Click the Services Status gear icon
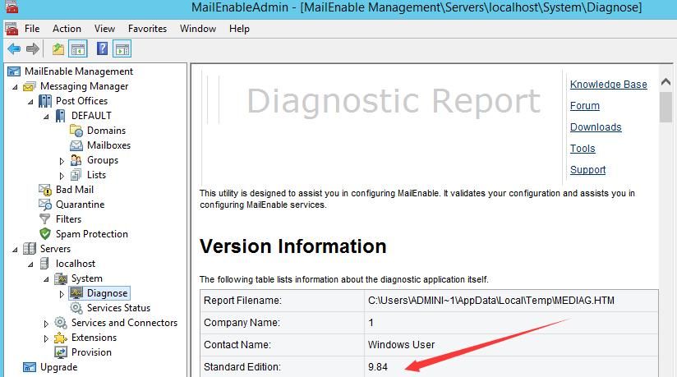 [76, 308]
